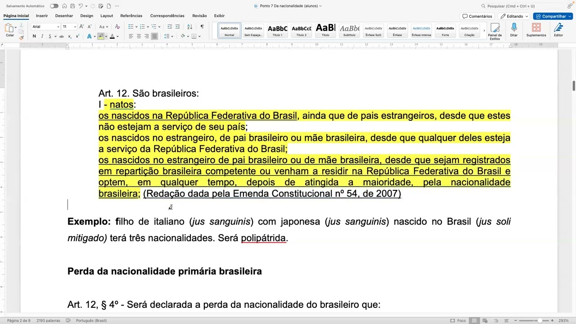Click the shading paint bucket icon
576x324 pixels.
point(183,36)
